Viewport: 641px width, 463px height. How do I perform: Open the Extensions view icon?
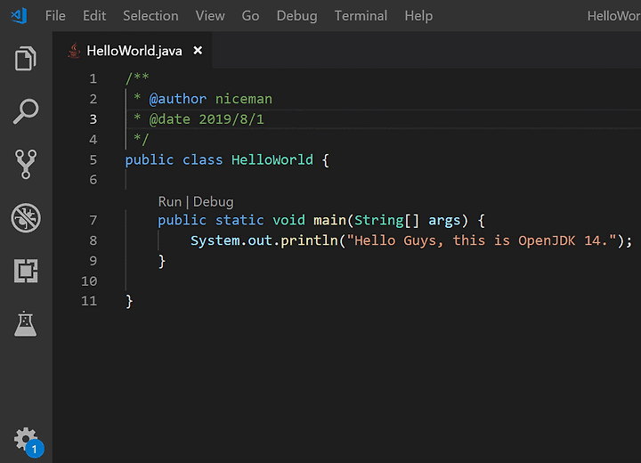26,271
